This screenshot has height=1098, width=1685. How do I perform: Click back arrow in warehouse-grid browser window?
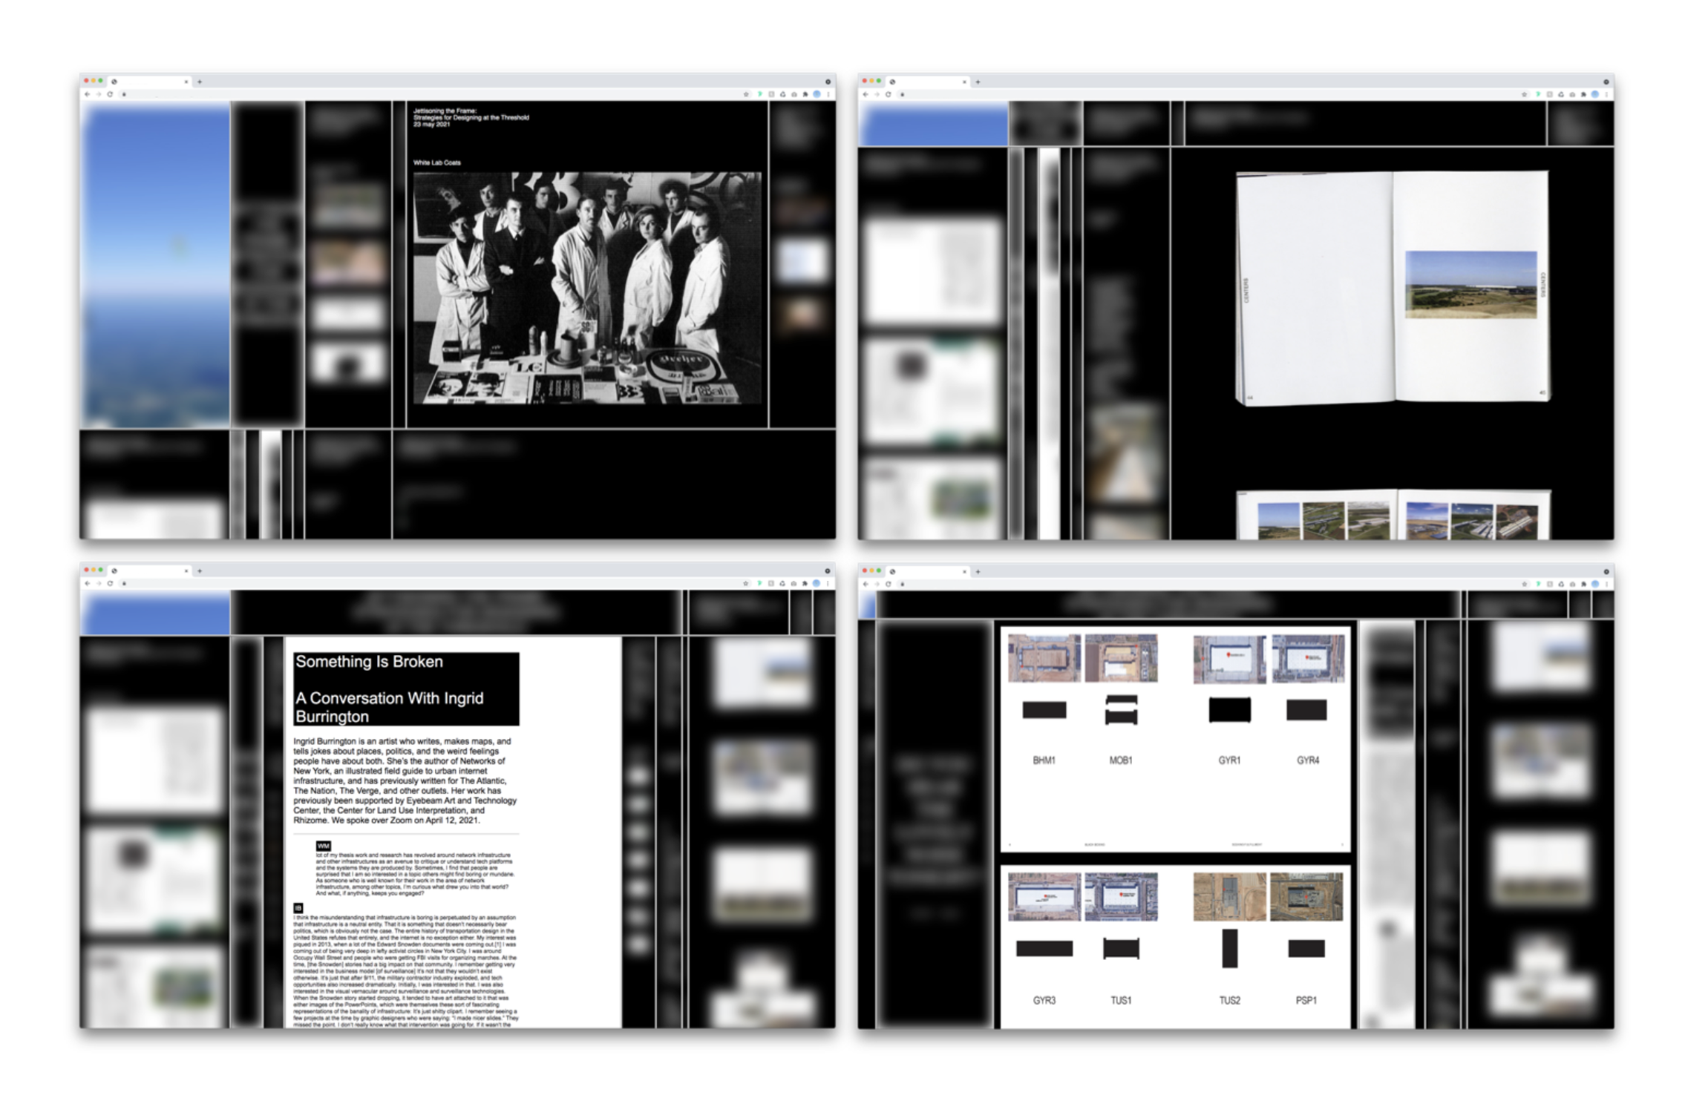click(866, 584)
